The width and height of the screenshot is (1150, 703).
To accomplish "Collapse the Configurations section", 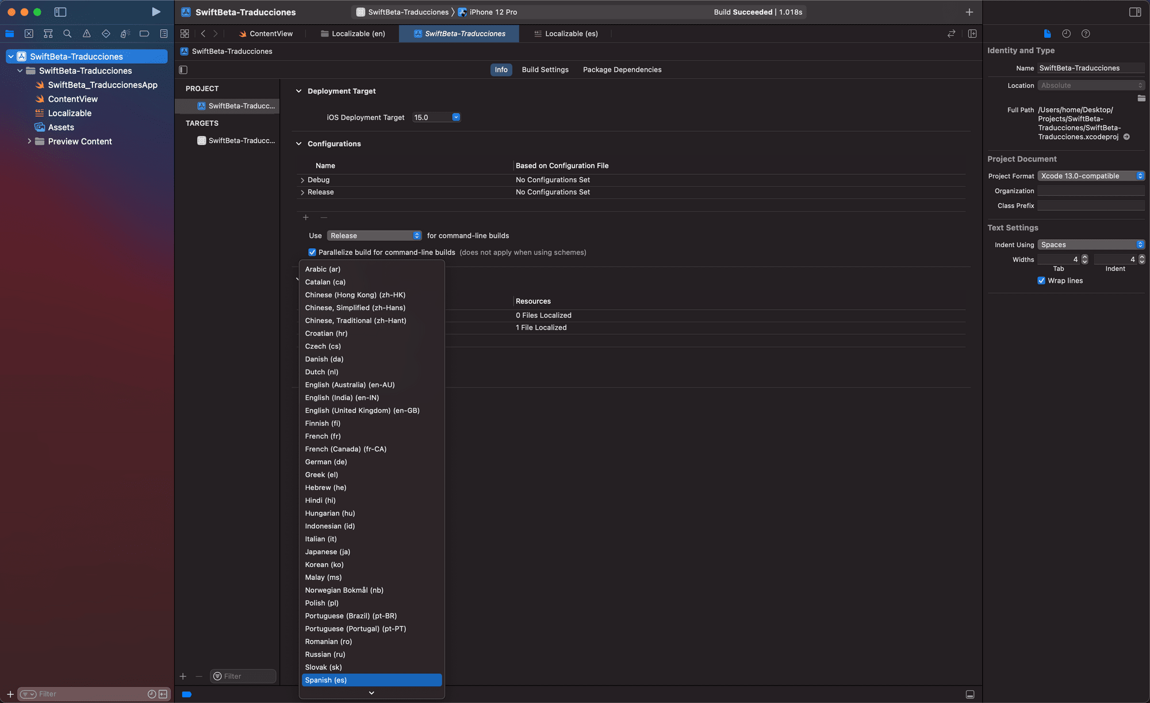I will 298,144.
